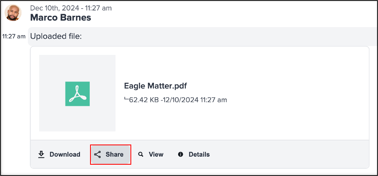Click the View magnifying glass icon
Image resolution: width=378 pixels, height=176 pixels.
pos(141,154)
